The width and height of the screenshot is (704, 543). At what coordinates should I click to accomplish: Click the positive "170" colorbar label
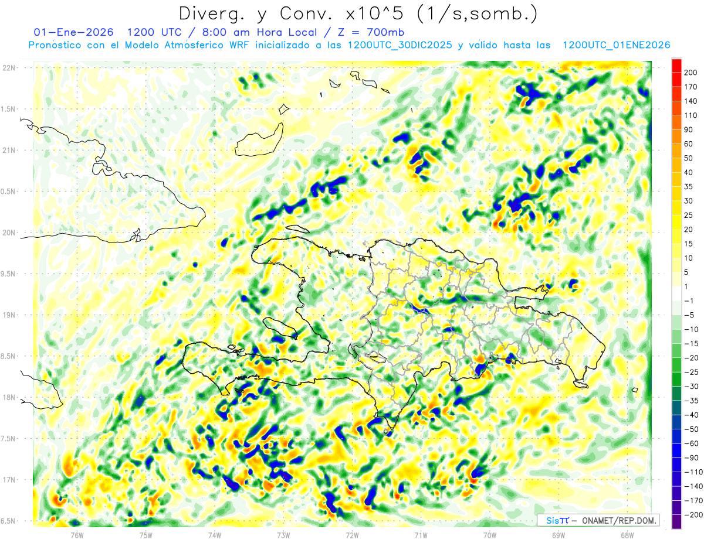click(x=691, y=87)
